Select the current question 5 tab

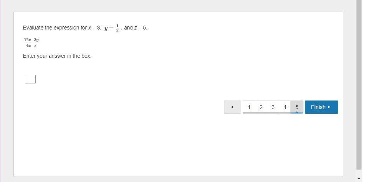(297, 107)
